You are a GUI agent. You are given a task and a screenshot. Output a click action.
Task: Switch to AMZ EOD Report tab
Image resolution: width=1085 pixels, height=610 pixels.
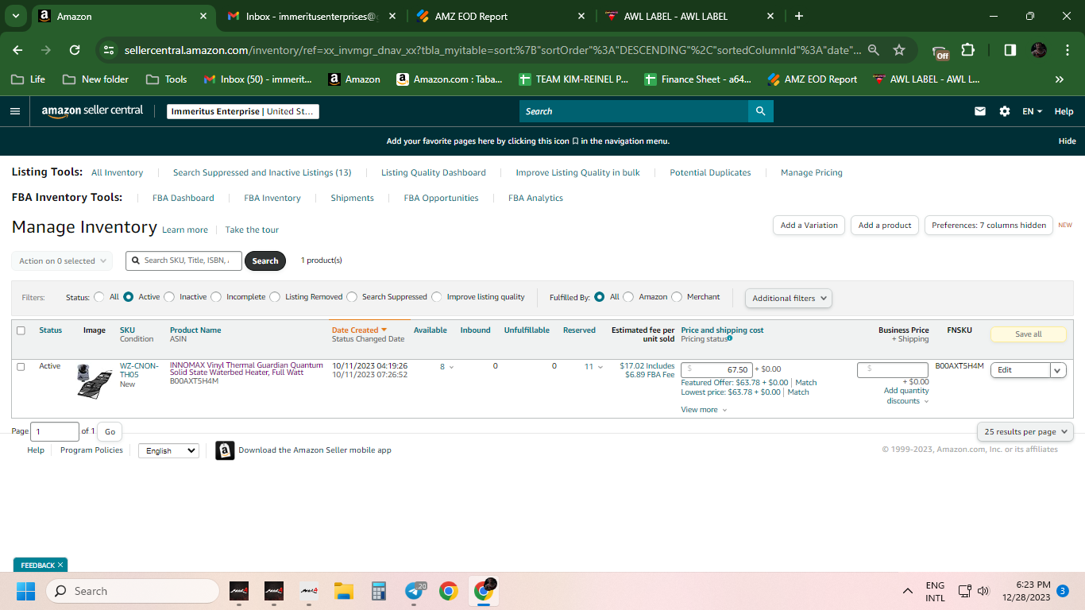coord(501,16)
